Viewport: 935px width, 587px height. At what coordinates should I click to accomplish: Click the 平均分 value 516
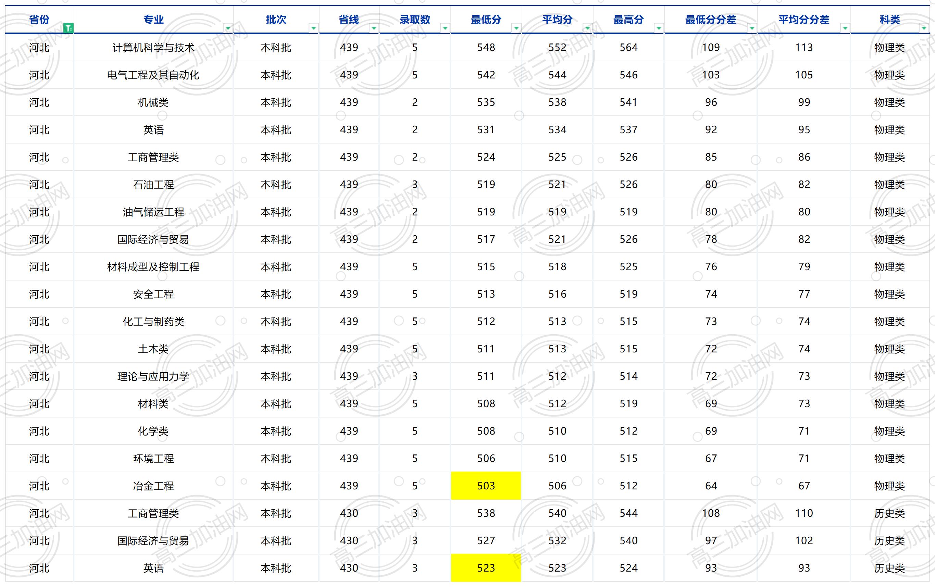click(x=557, y=294)
